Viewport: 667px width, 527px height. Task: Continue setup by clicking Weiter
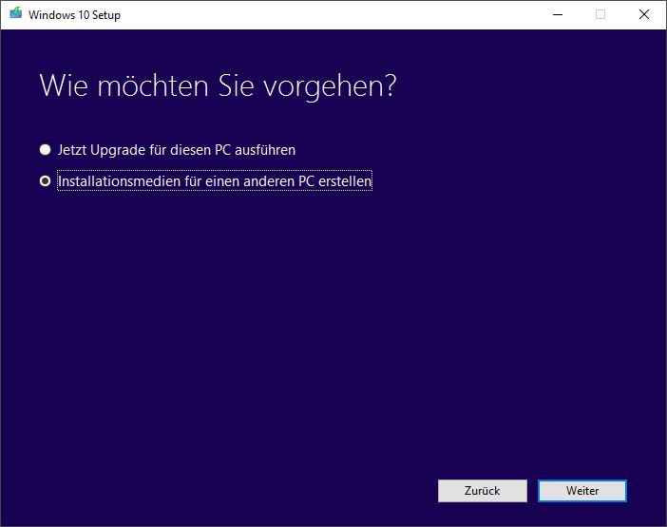[582, 491]
